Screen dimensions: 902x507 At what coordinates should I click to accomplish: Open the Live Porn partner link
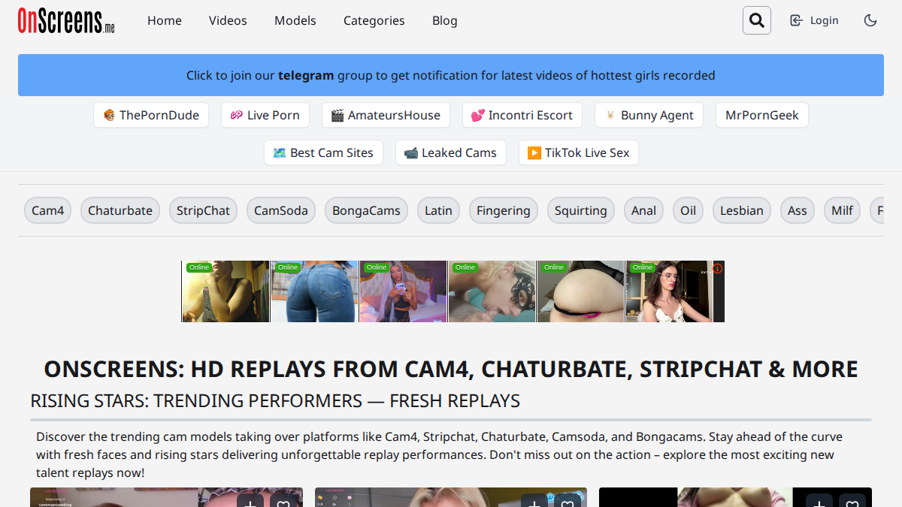(265, 115)
